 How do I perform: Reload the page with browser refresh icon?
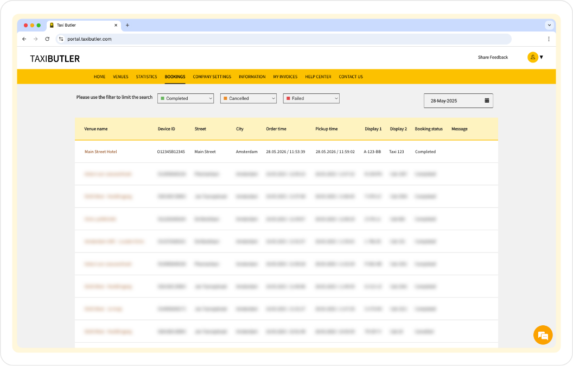click(47, 39)
